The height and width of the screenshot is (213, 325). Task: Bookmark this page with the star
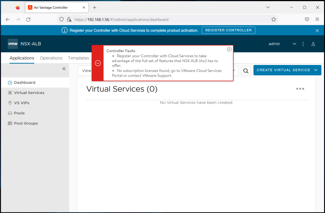[x=274, y=19]
